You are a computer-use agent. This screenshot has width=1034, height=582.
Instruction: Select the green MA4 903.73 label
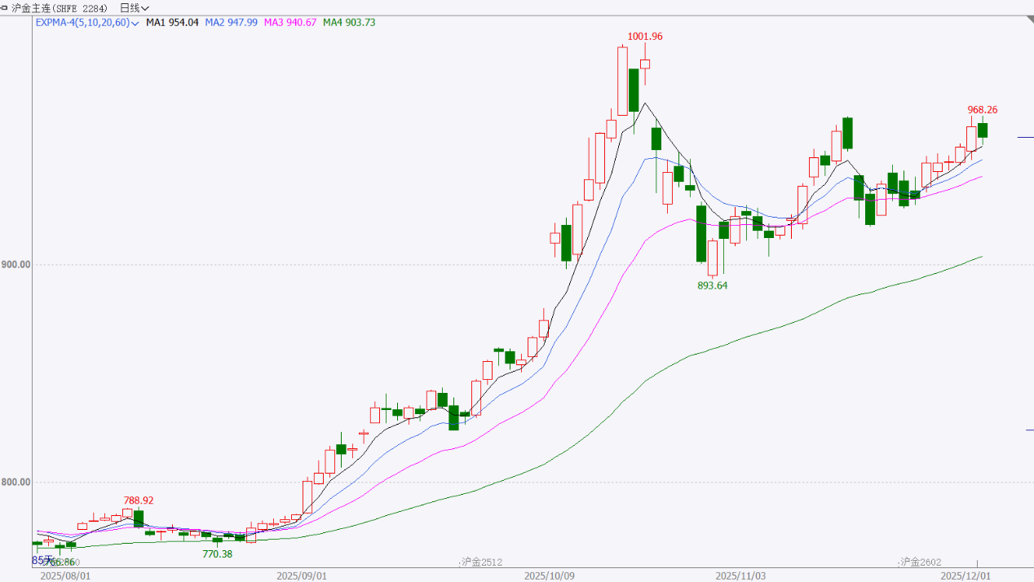[x=349, y=23]
